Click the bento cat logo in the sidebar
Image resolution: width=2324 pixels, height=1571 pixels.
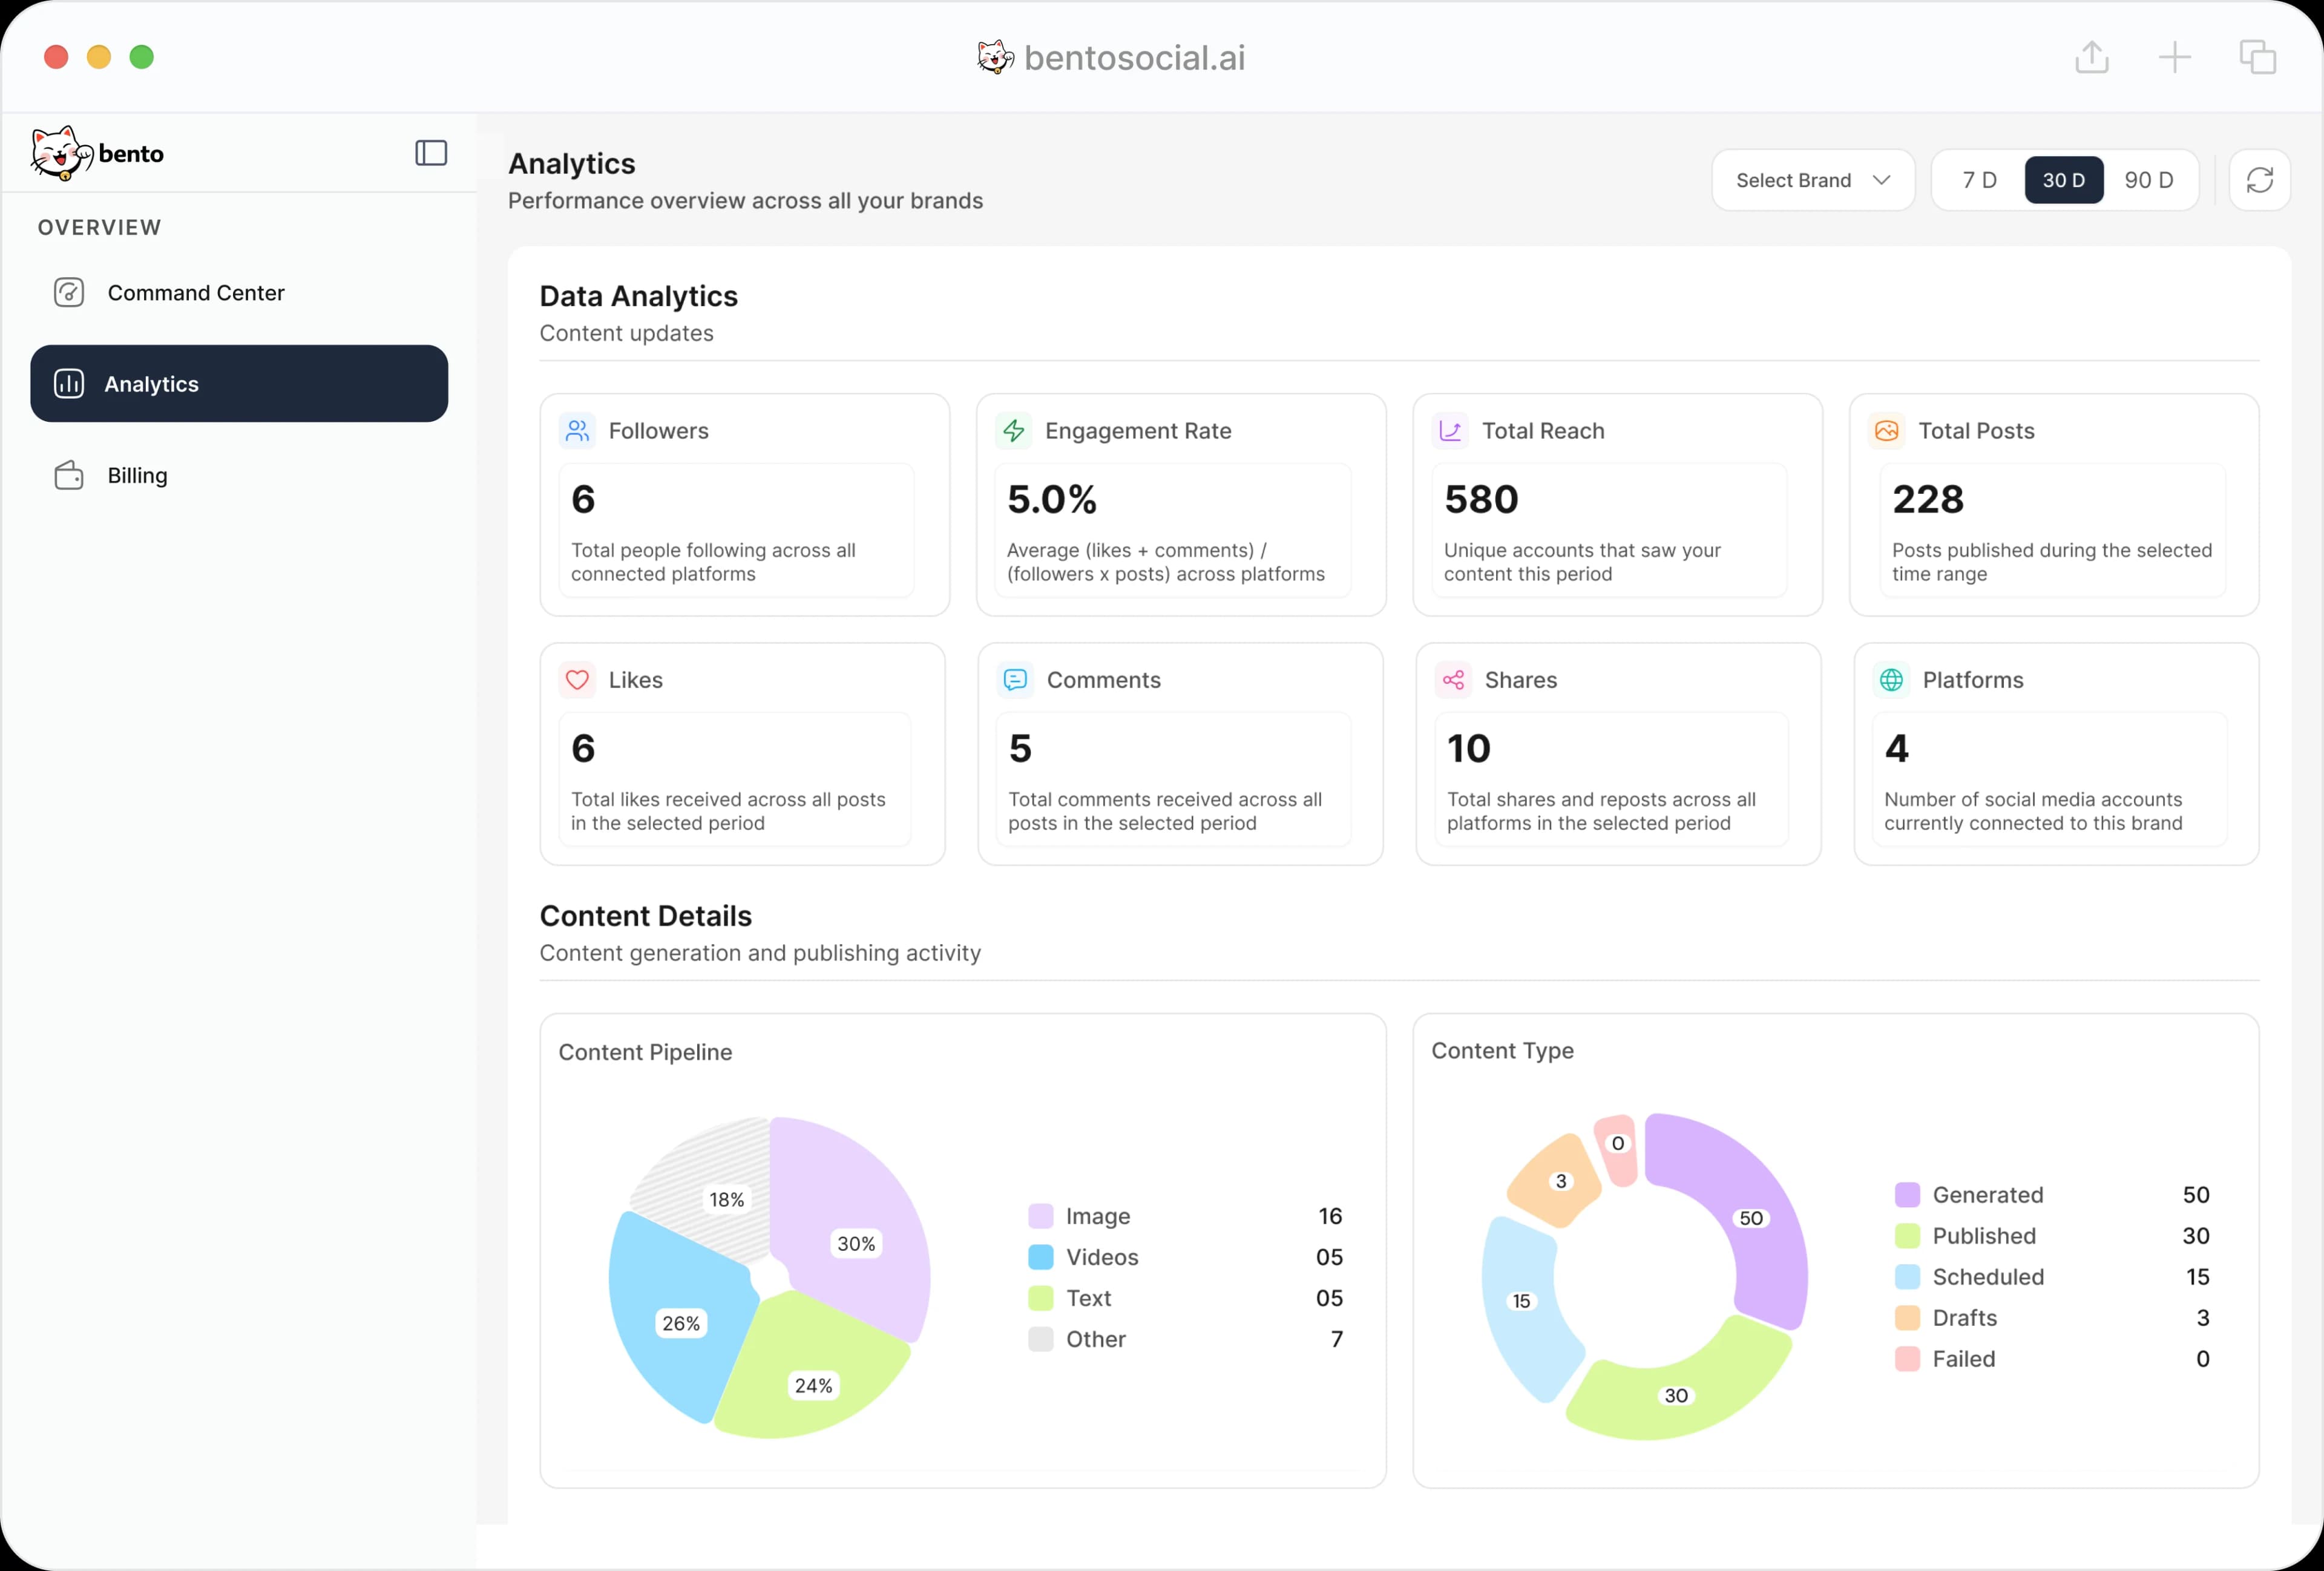(x=61, y=153)
